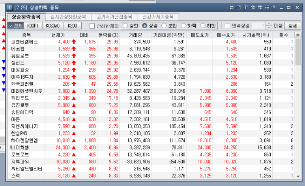The image size is (305, 186).
Task: Sort by 등락률(%) column header
Action: tap(109, 35)
